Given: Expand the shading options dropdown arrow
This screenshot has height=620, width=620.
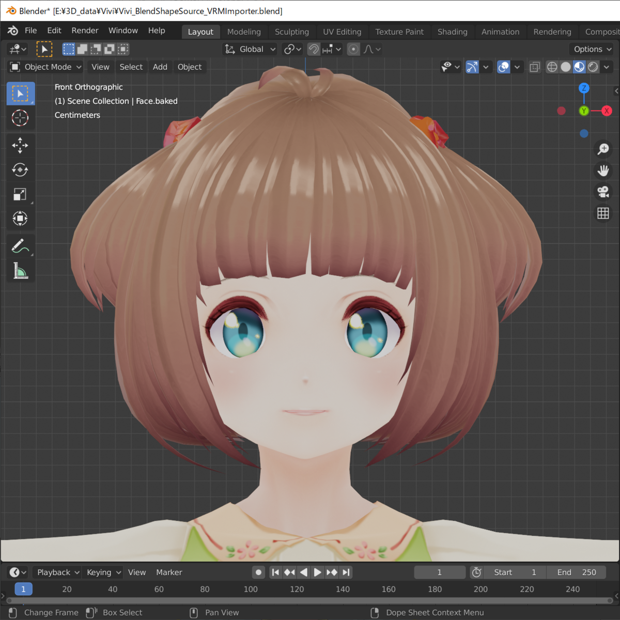Looking at the screenshot, I should click(607, 67).
